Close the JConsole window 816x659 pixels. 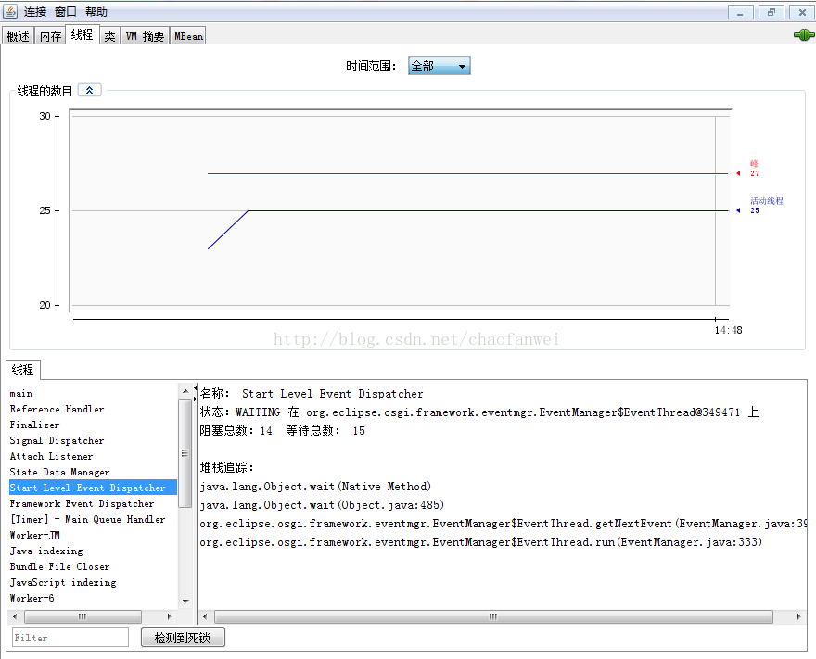tap(802, 12)
